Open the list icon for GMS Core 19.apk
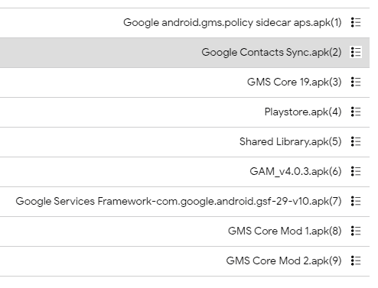Viewport: 378px width, 288px height. (356, 82)
